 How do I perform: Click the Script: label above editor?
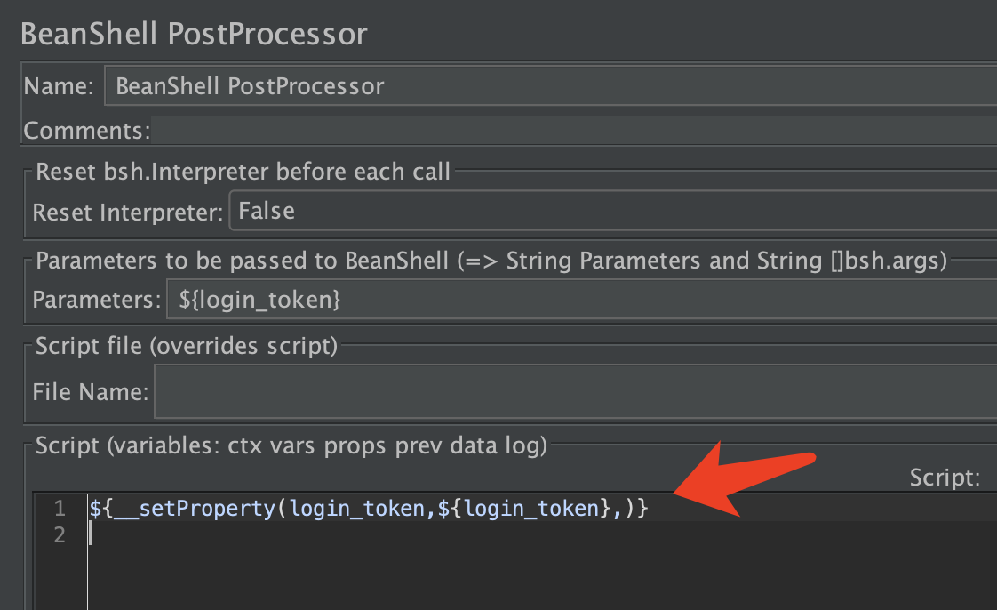[944, 478]
